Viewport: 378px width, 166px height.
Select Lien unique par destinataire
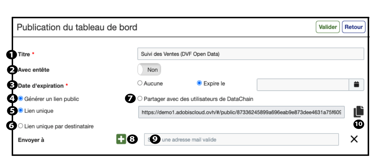point(21,126)
